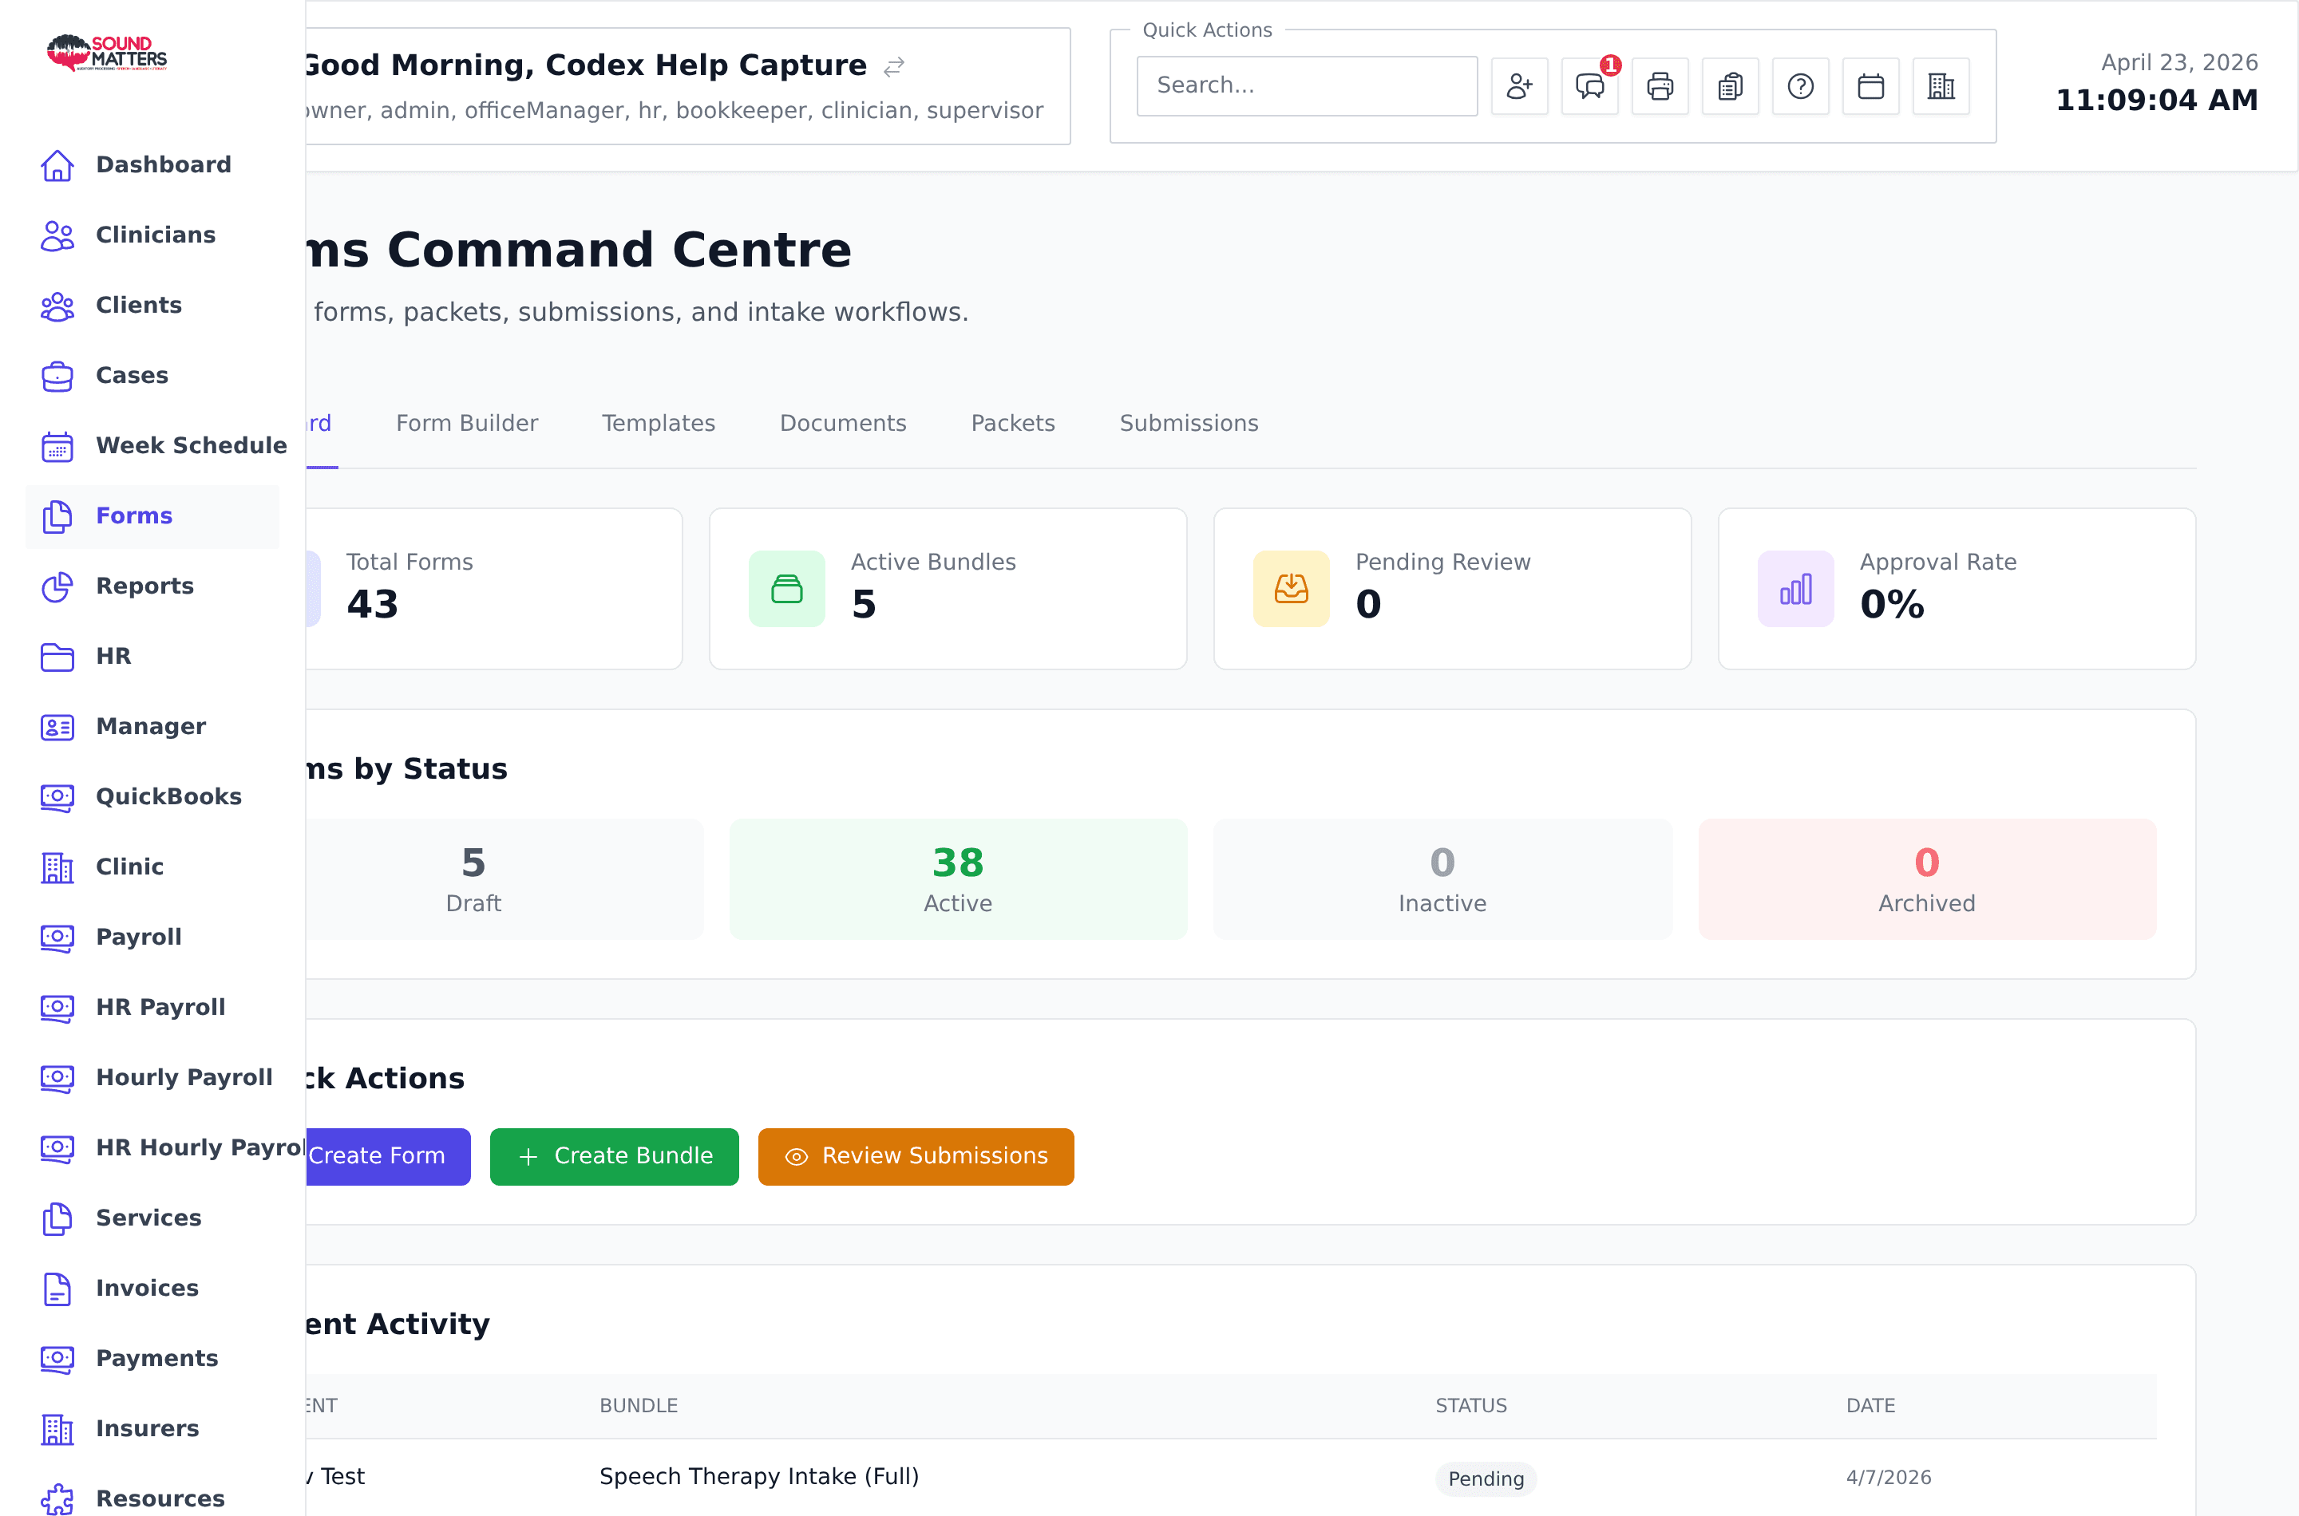The width and height of the screenshot is (2299, 1516).
Task: Open Resources puzzle icon
Action: (x=57, y=1498)
